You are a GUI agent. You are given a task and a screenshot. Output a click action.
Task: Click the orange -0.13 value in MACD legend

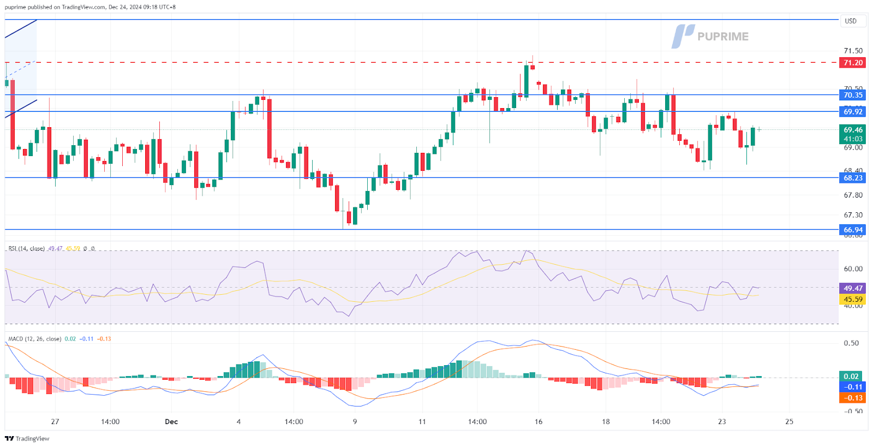[x=104, y=339]
